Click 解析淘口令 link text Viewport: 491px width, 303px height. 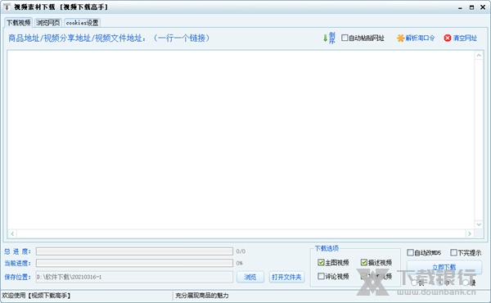click(x=420, y=38)
